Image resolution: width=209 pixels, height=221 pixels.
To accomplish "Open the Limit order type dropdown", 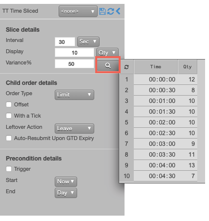I will (74, 95).
